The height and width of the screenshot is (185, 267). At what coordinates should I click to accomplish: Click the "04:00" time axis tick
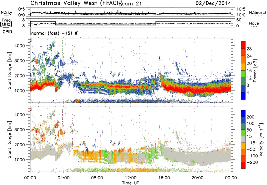[63, 178]
